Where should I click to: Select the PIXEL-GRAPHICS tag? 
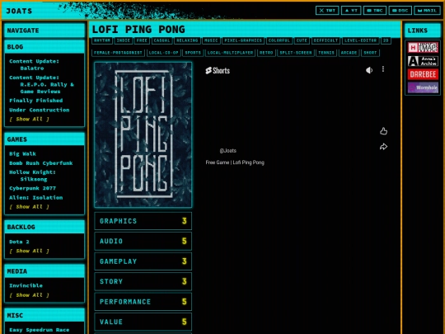point(243,40)
